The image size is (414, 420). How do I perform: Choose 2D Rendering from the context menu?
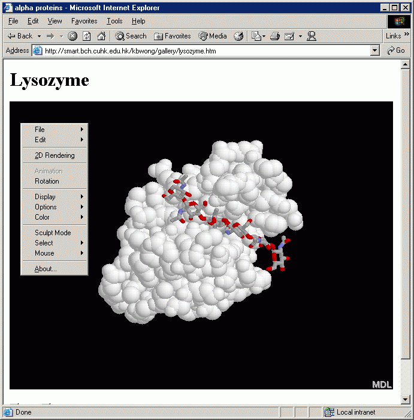click(x=55, y=155)
